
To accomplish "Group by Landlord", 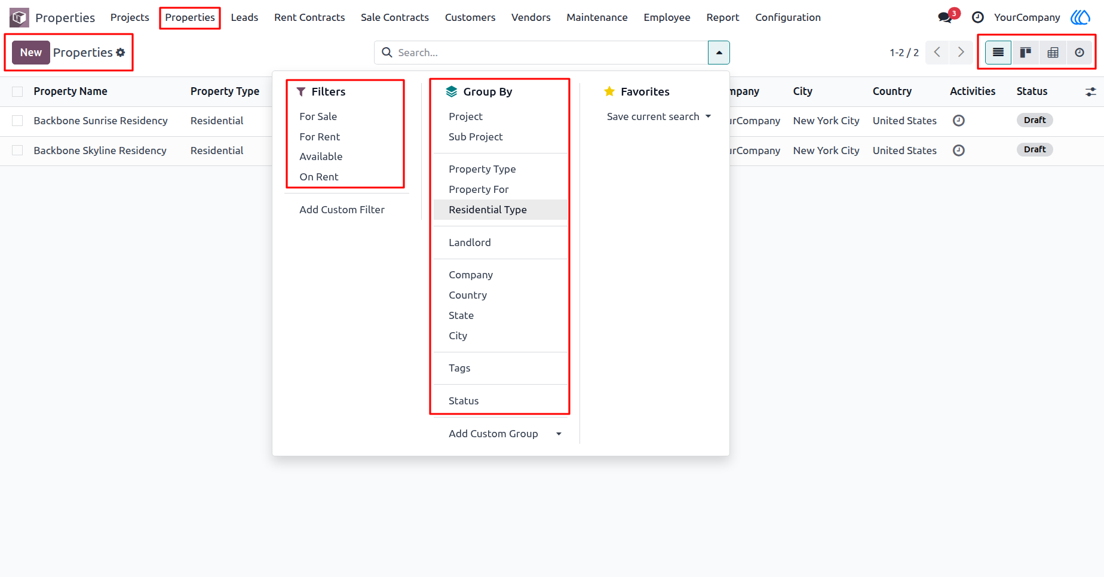I will click(470, 243).
